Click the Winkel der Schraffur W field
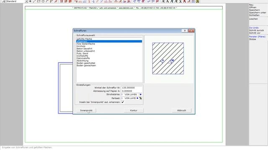Viewport: 268px width, 150px height. tap(131, 87)
